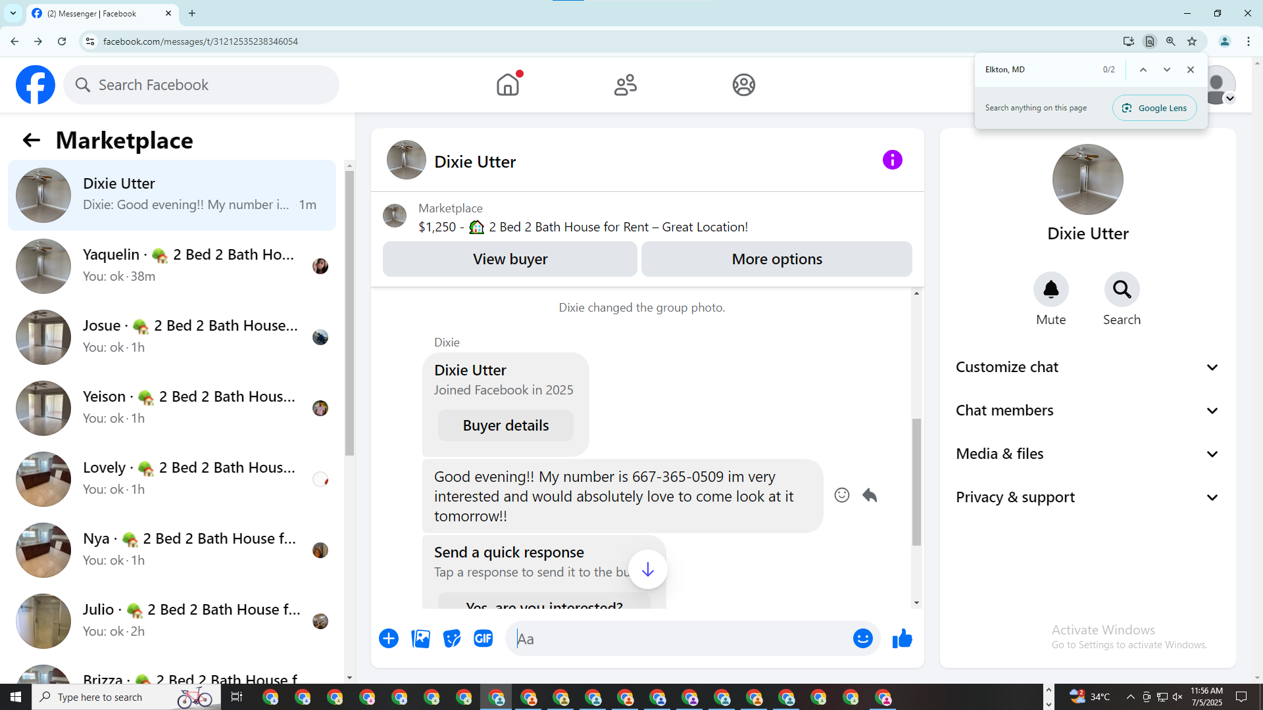Click the emoji react icon beside message
This screenshot has width=1263, height=710.
click(x=841, y=495)
